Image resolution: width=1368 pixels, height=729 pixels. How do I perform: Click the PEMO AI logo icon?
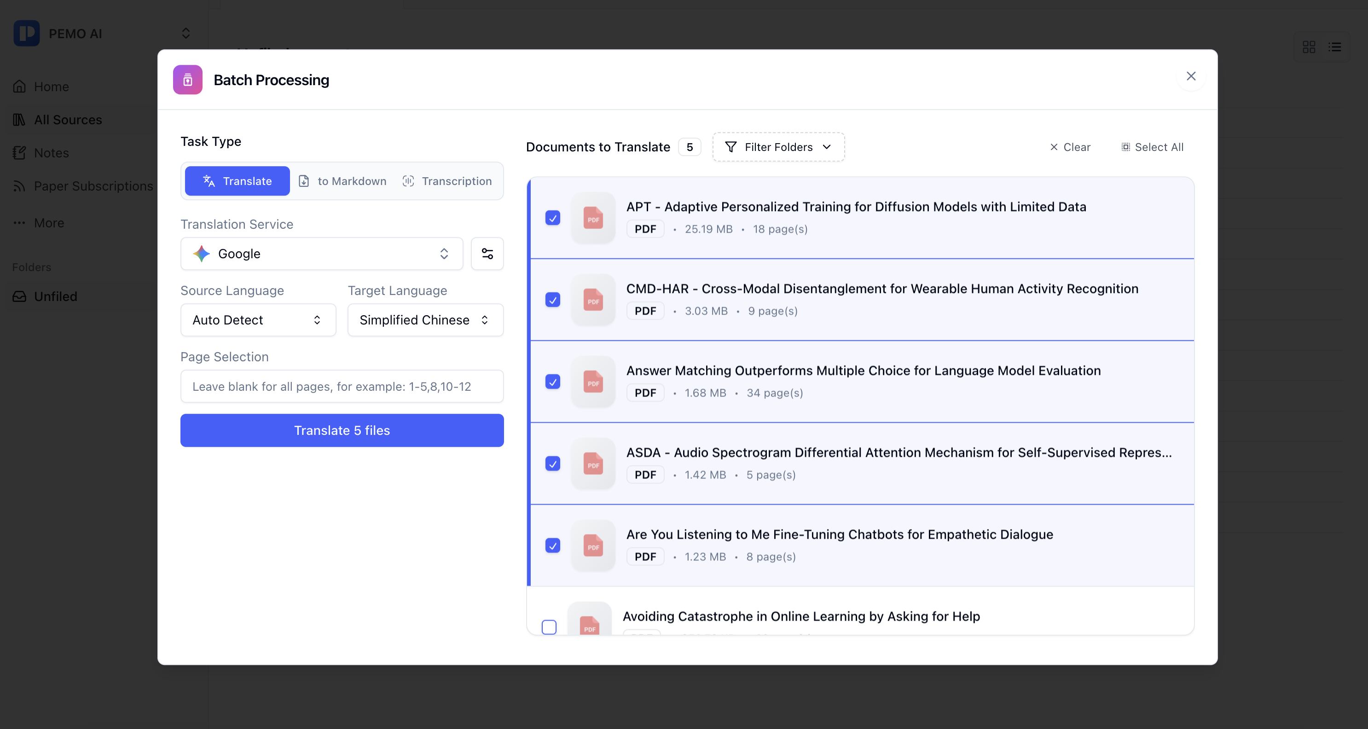click(x=27, y=34)
